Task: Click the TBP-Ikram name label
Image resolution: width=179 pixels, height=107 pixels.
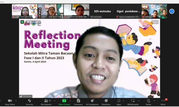Action: point(27,96)
